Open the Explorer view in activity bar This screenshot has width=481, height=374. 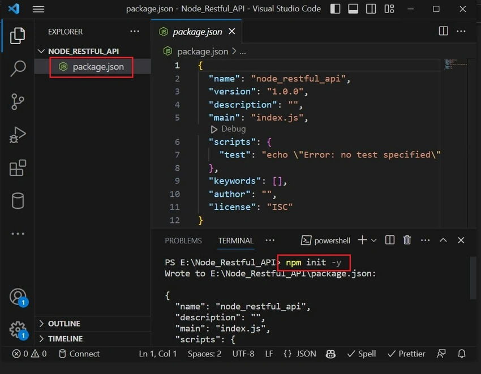18,36
